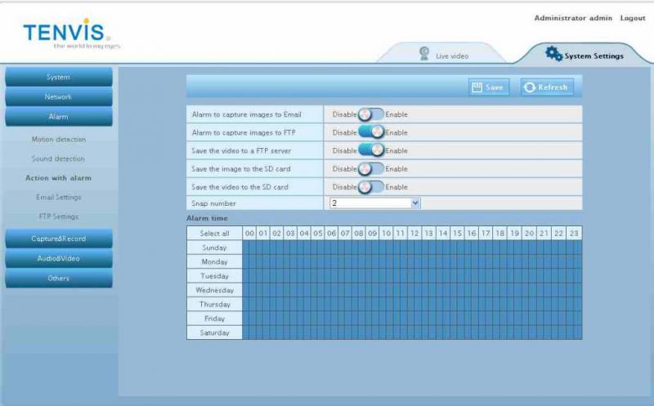
Task: Expand the Capture&Record menu section
Action: coord(59,239)
